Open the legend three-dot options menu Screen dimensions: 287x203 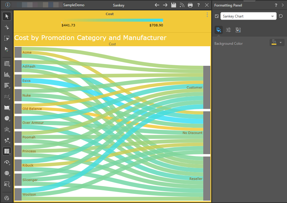[x=207, y=15]
